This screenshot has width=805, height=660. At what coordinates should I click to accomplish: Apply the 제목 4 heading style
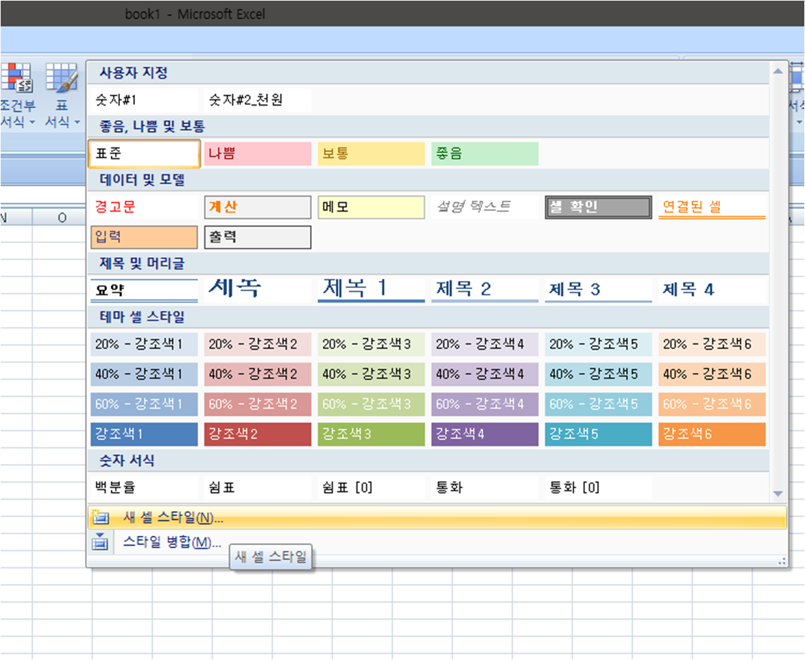pyautogui.click(x=712, y=291)
